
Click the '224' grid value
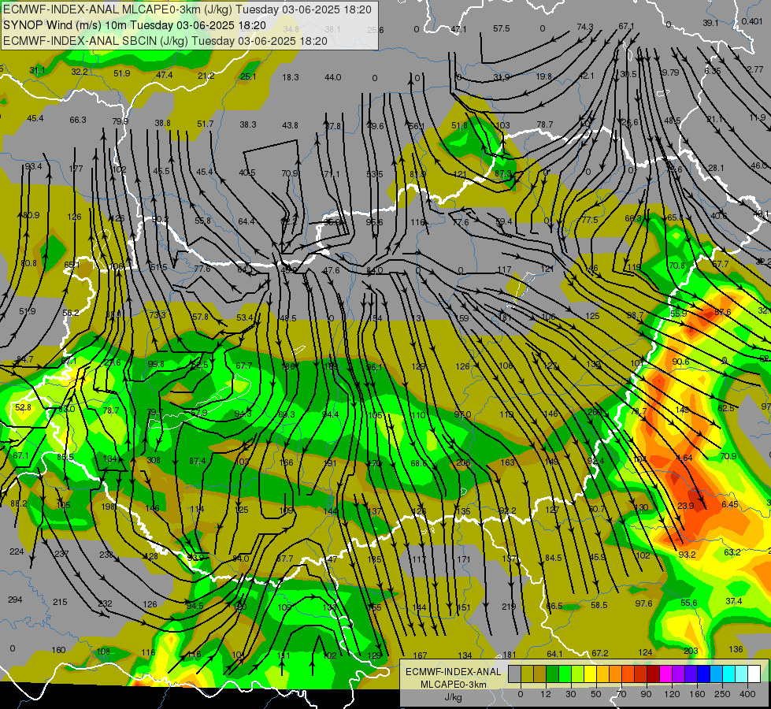[17, 551]
